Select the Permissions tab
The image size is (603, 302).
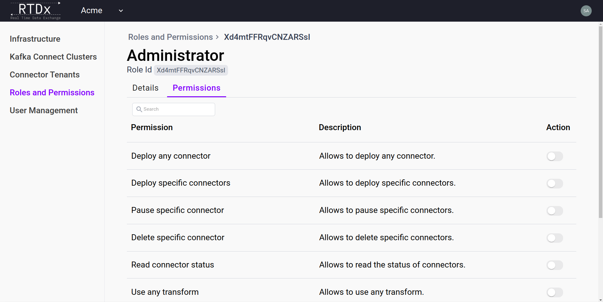click(196, 88)
